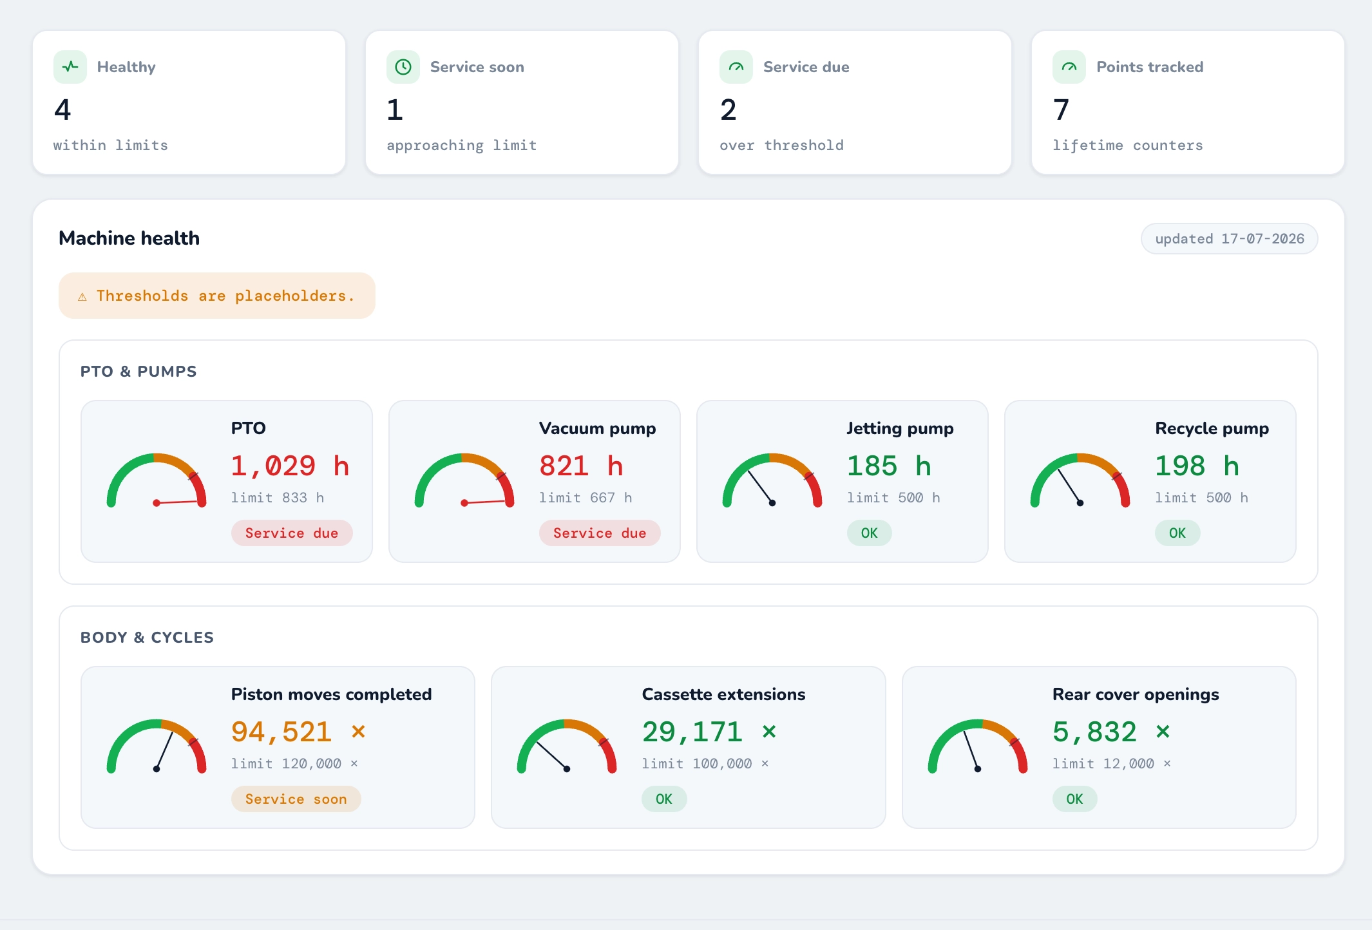Click the approaching limit caption

click(x=462, y=146)
